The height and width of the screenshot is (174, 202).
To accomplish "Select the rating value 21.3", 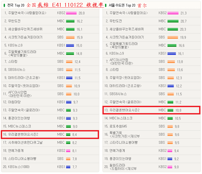I will [183, 13].
